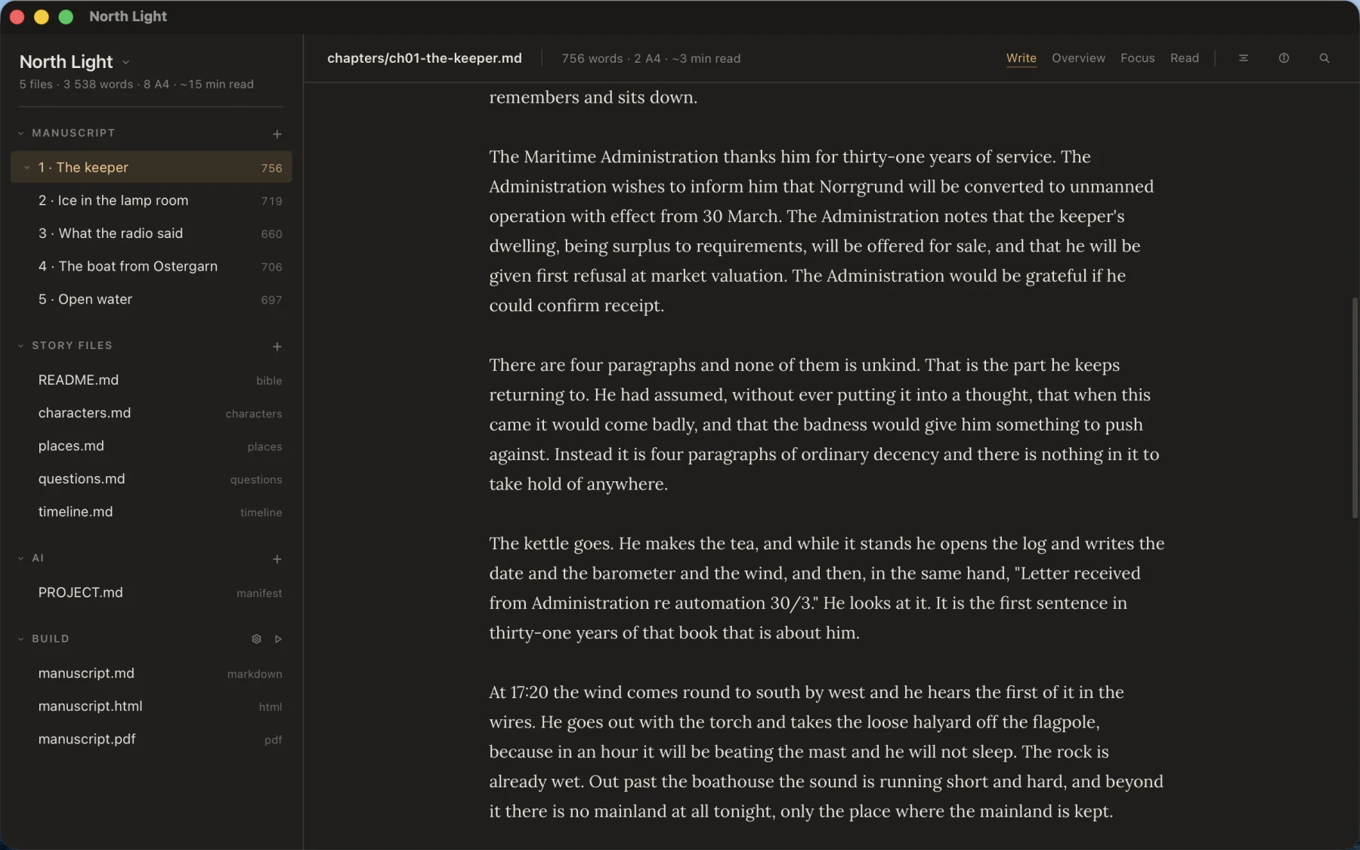Open the North Light project dropdown

pos(126,62)
